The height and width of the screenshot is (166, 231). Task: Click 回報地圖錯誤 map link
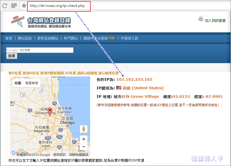[79, 155]
